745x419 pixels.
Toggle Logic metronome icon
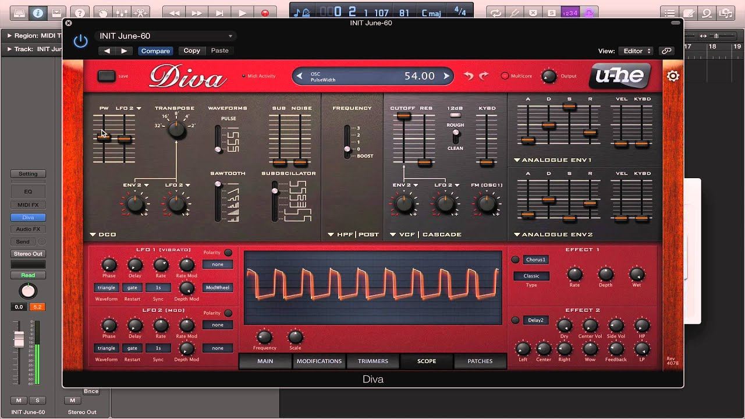coord(588,13)
